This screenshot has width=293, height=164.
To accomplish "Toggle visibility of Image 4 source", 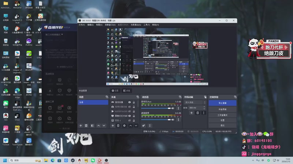I will point(130,121).
